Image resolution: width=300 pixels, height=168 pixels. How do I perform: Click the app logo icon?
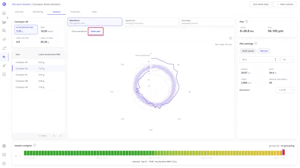(4, 4)
